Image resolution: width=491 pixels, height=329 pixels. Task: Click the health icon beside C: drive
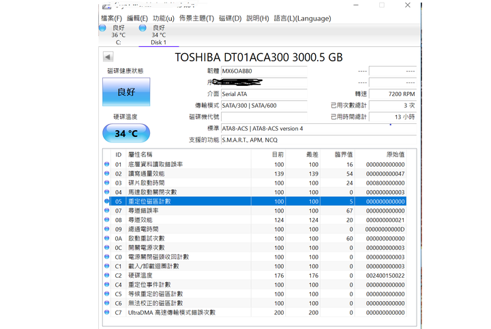(102, 28)
